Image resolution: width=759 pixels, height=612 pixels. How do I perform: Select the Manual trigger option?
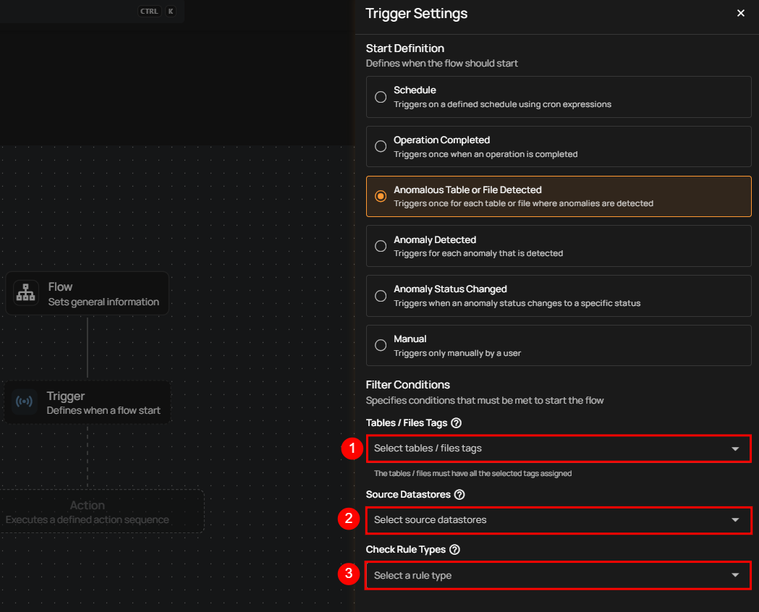pos(381,345)
